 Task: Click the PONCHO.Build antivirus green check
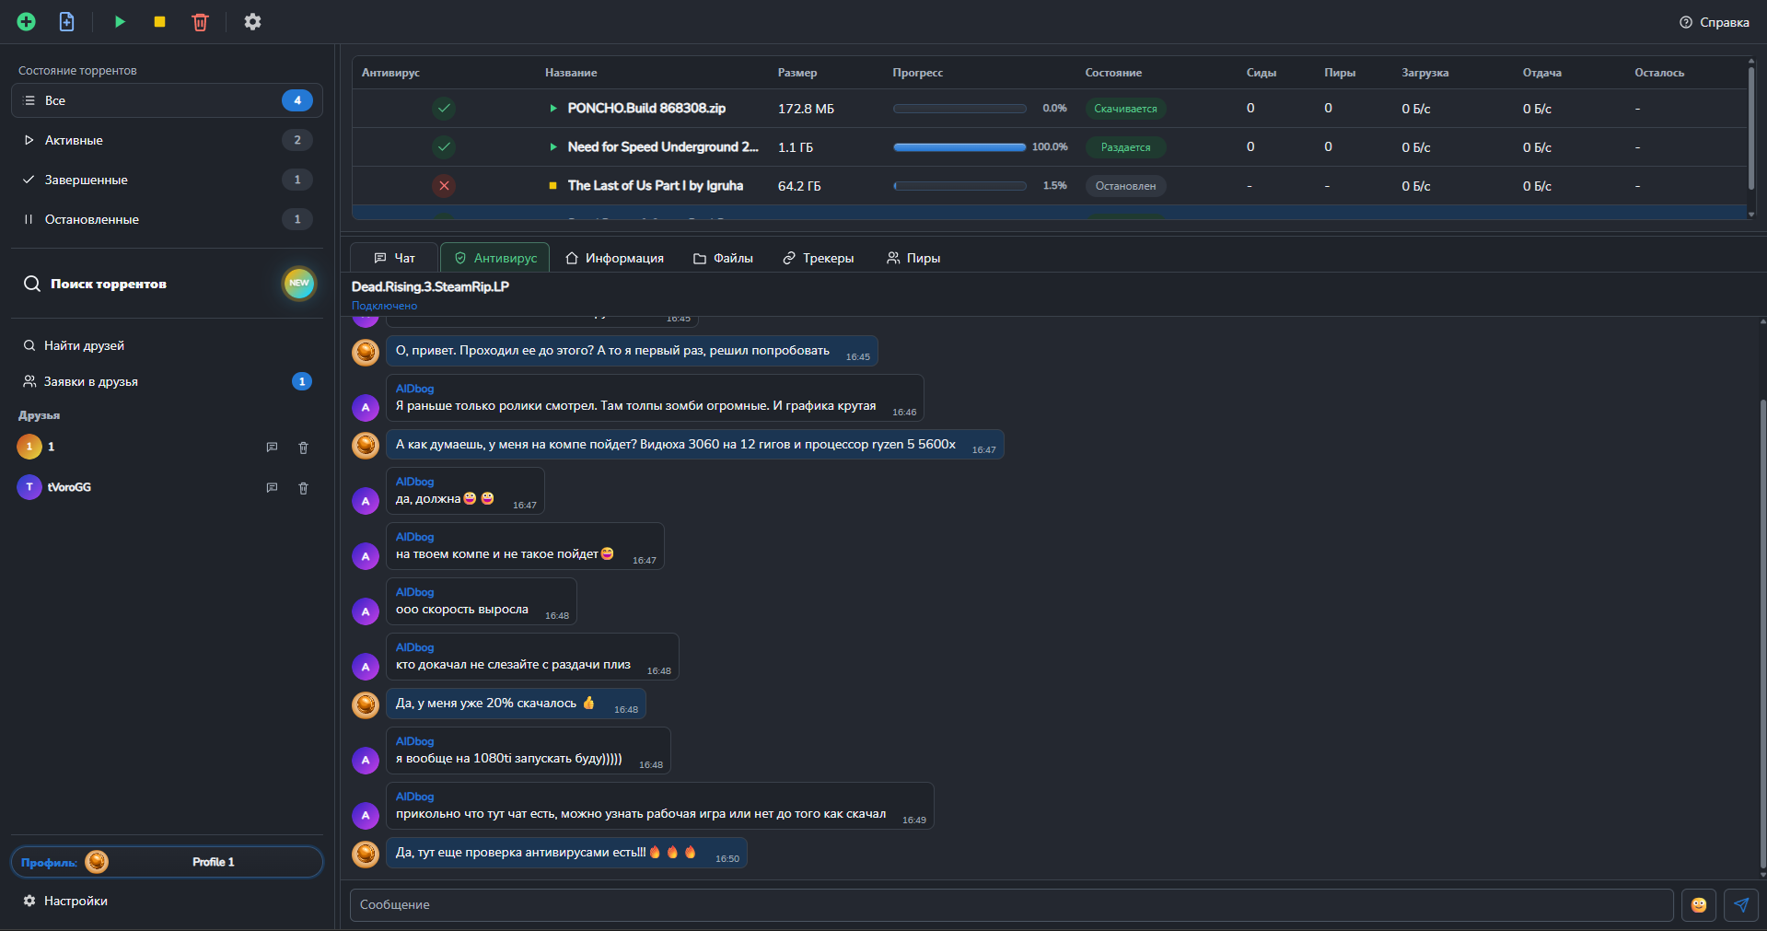click(x=444, y=109)
